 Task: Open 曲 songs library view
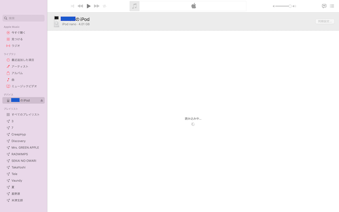23,80
